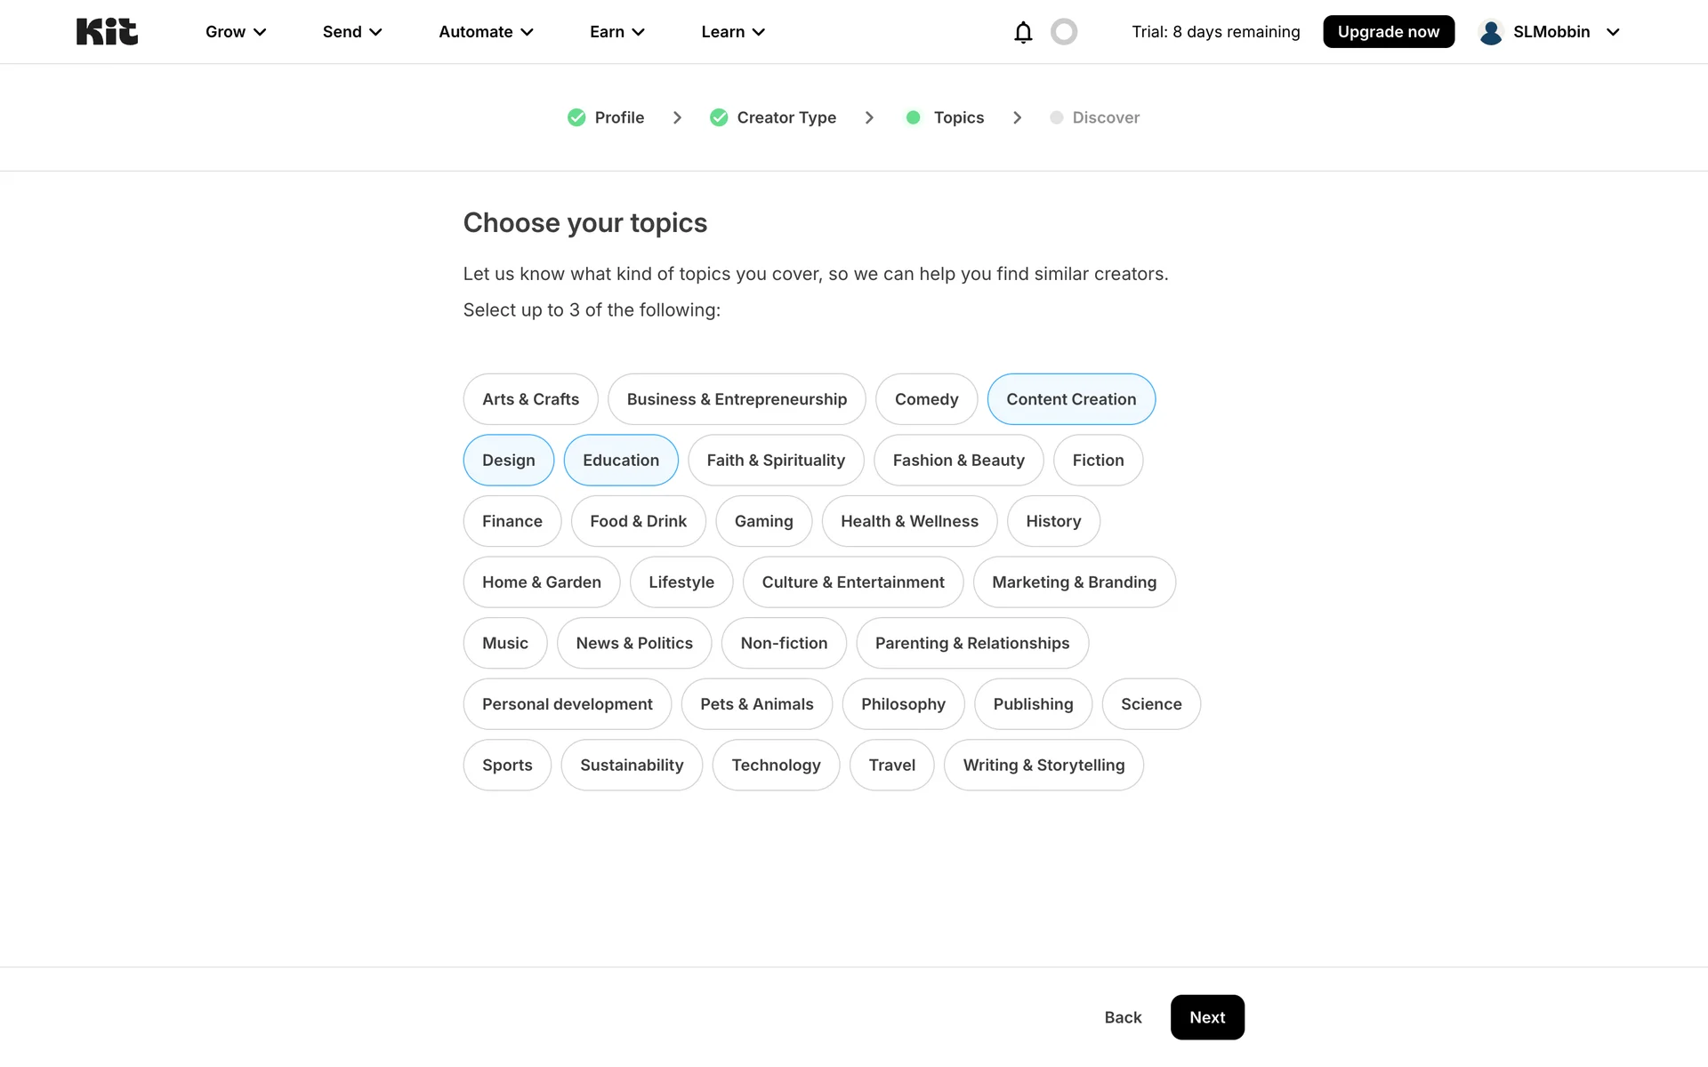Click the SLMobbin avatar icon
Screen dimensions: 1708x1067
(x=1491, y=32)
